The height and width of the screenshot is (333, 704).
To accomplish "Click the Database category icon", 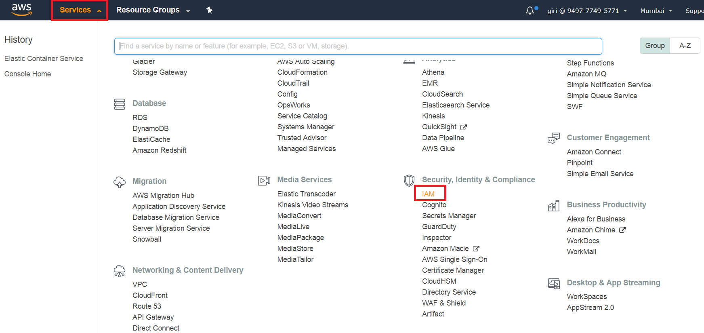I will (120, 104).
